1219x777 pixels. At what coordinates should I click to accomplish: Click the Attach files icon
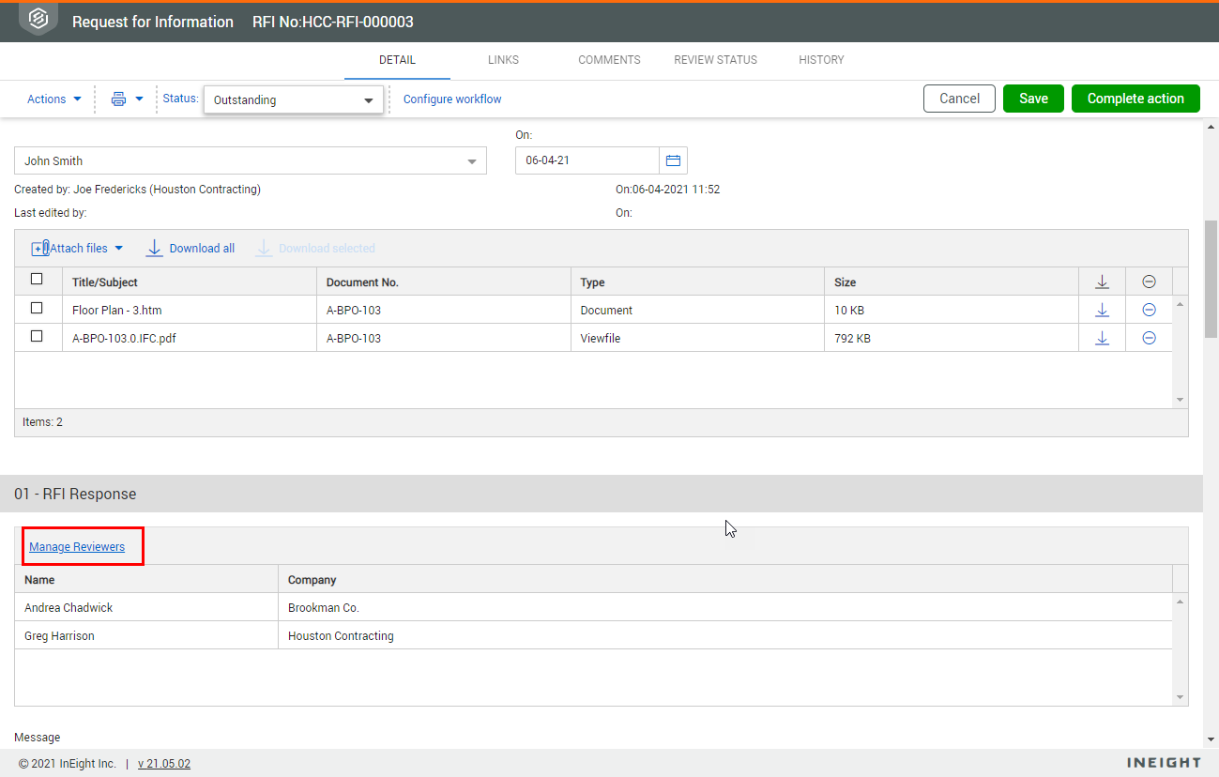40,249
